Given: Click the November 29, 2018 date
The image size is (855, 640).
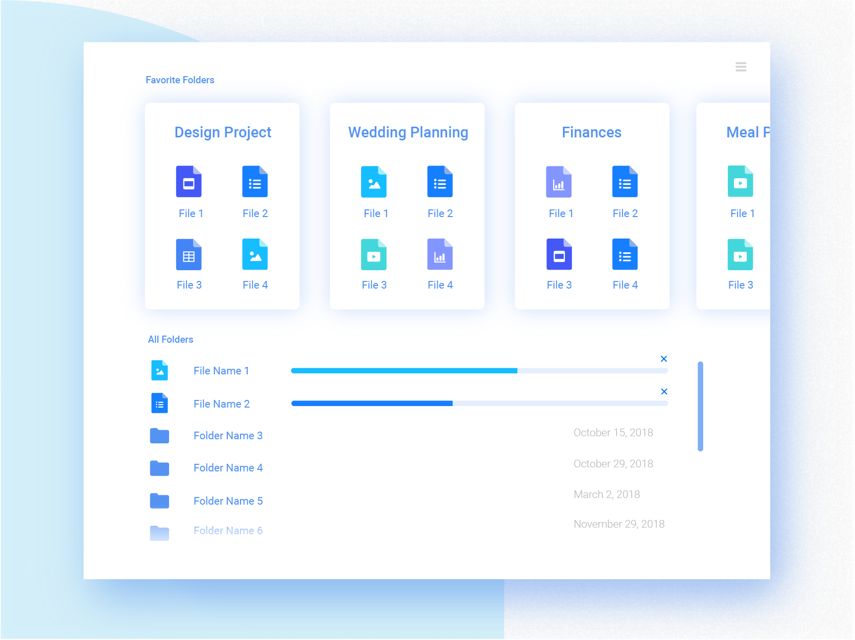Looking at the screenshot, I should (x=619, y=524).
